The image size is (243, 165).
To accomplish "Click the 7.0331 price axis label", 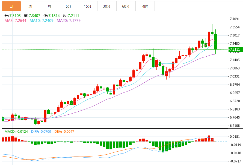I will [235, 76].
